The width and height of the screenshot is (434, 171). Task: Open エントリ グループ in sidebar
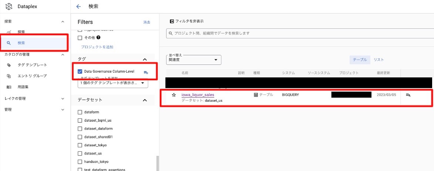click(x=32, y=76)
